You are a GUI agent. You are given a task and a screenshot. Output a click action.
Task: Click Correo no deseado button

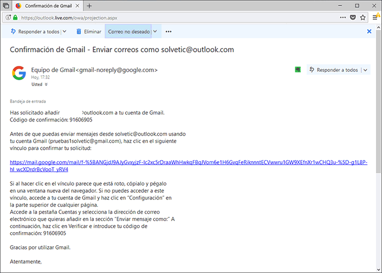[x=128, y=32]
